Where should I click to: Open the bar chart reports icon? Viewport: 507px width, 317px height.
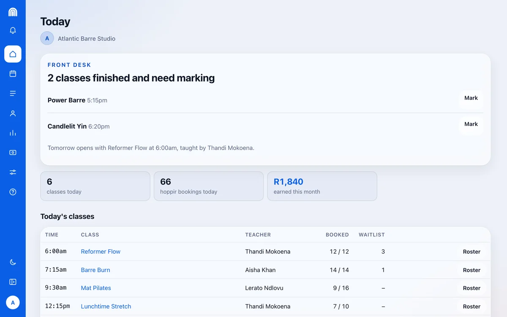coord(13,133)
